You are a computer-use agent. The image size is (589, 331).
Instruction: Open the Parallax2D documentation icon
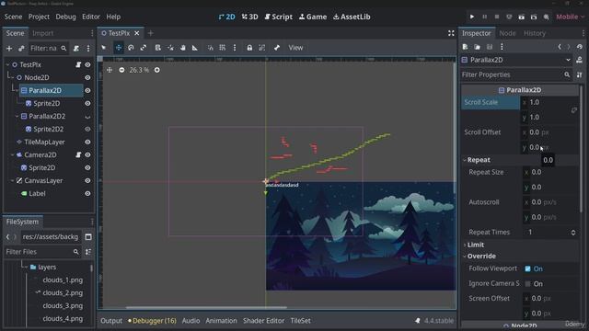point(579,60)
